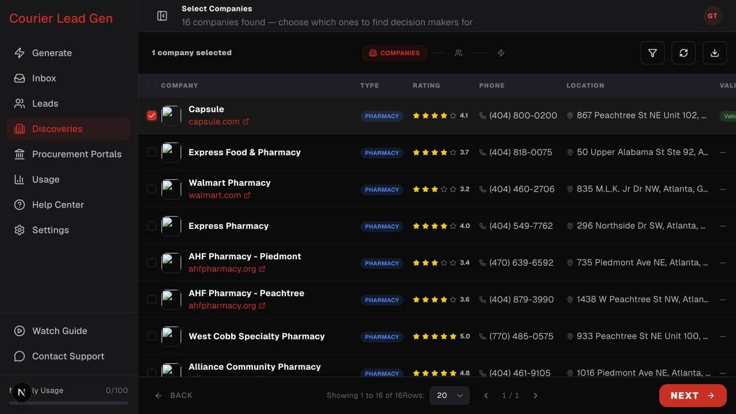This screenshot has width=736, height=414.
Task: Open Settings from the sidebar
Action: [x=69, y=230]
